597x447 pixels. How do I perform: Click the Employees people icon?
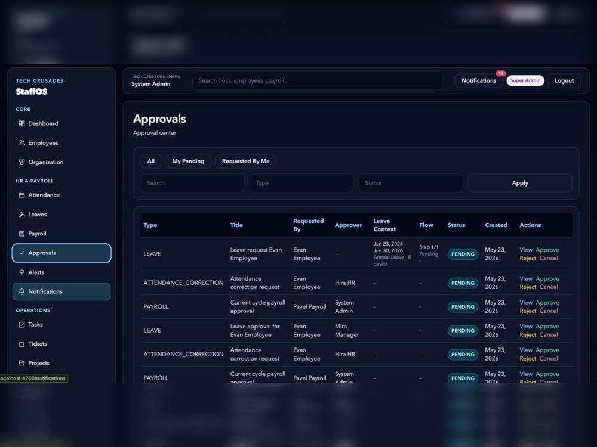pyautogui.click(x=21, y=143)
